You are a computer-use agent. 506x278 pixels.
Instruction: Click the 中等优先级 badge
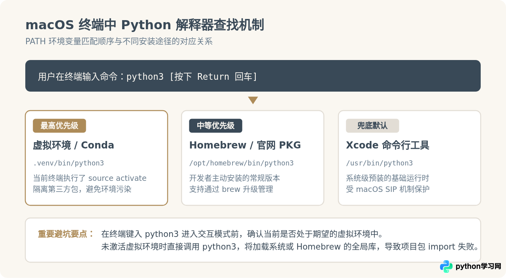(x=215, y=126)
